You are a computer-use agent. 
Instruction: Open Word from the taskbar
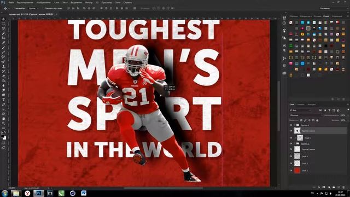tap(84, 193)
